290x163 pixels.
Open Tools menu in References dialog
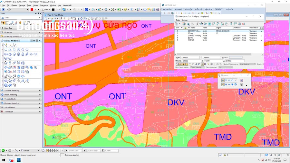178,20
